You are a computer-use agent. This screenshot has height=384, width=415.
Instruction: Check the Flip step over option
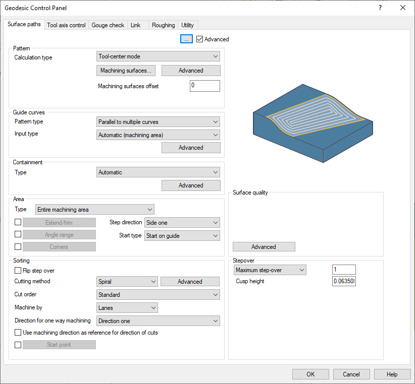(18, 271)
